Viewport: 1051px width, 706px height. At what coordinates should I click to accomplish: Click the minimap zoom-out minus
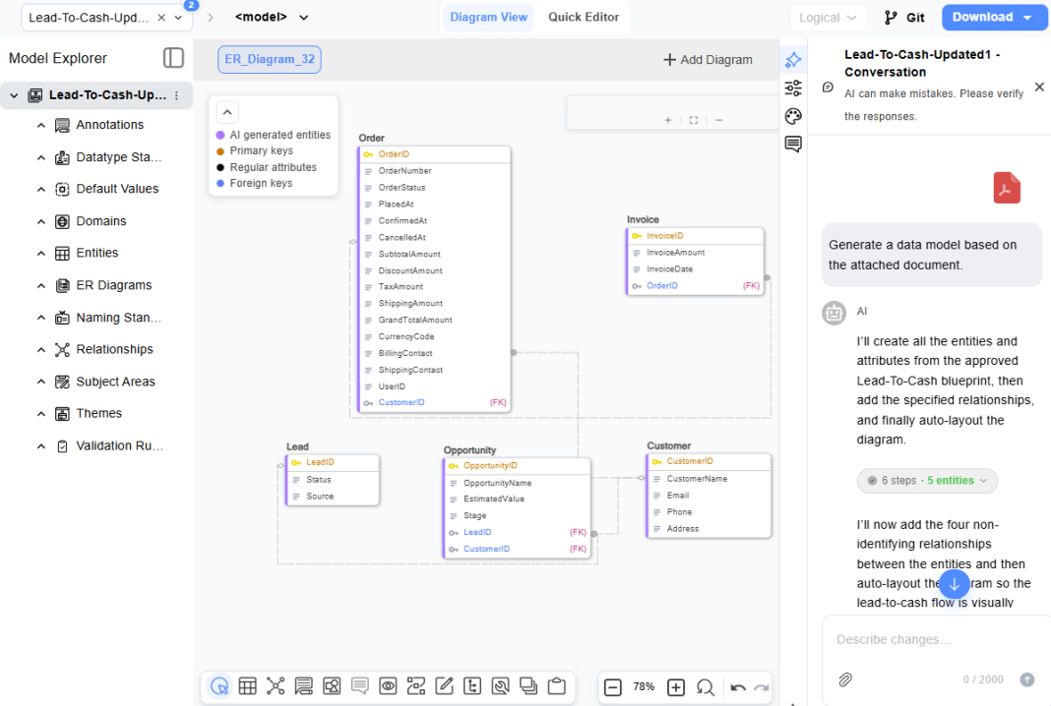(719, 121)
